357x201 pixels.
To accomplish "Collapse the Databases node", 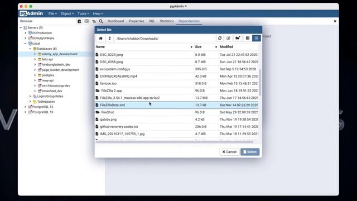I will [x=30, y=49].
